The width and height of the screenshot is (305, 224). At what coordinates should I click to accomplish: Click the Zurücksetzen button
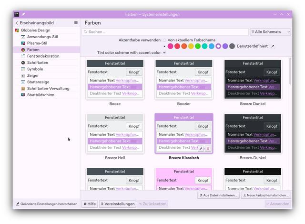tap(152, 204)
